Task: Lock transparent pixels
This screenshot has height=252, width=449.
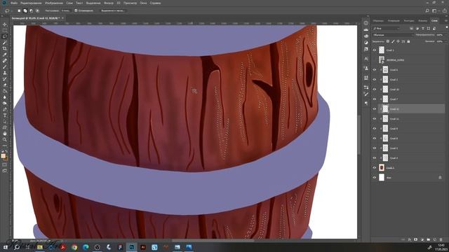Action: 388,41
